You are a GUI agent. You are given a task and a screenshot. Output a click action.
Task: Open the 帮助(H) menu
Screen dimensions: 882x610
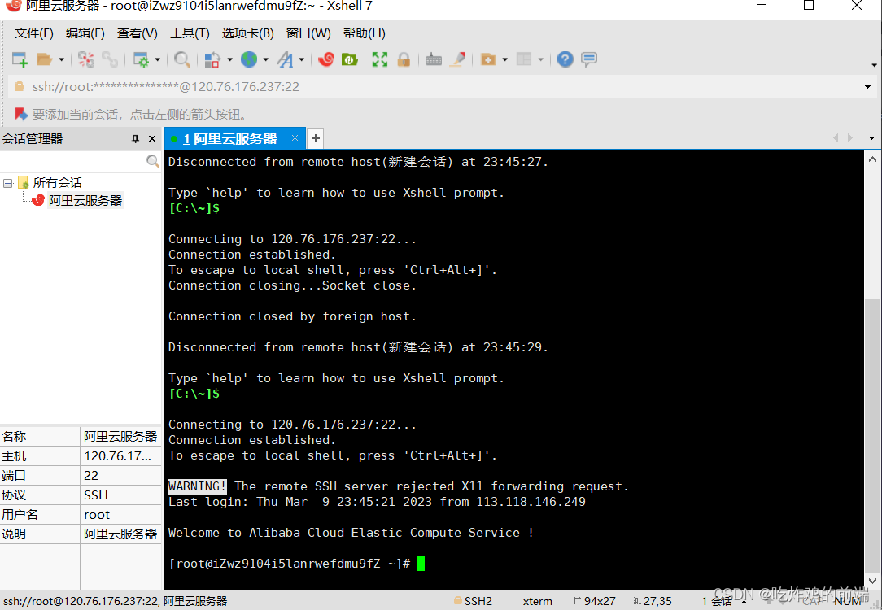[364, 33]
